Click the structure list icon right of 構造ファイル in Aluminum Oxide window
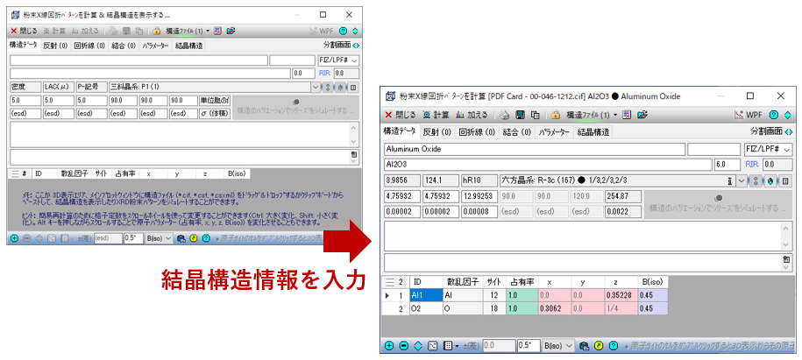Viewport: 802px width, 360px height. pyautogui.click(x=627, y=115)
